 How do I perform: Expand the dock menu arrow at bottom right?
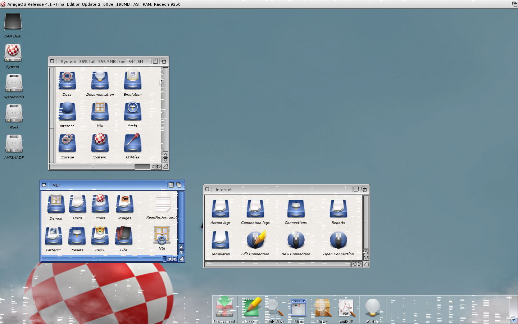513,319
